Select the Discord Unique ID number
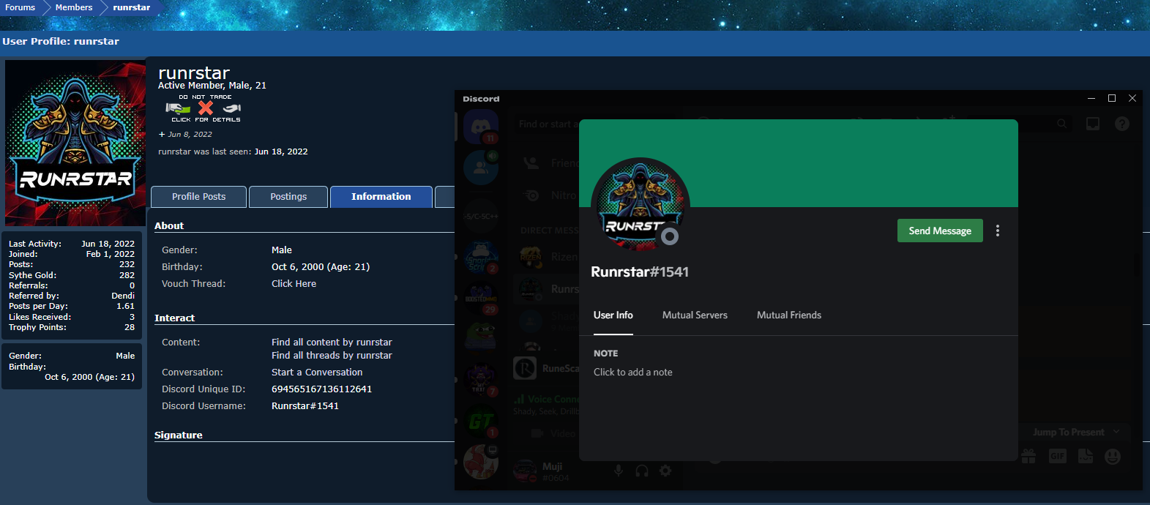 point(321,389)
